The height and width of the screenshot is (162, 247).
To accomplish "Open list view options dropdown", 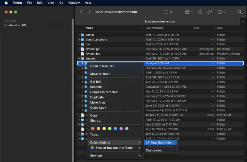I will [x=168, y=12].
